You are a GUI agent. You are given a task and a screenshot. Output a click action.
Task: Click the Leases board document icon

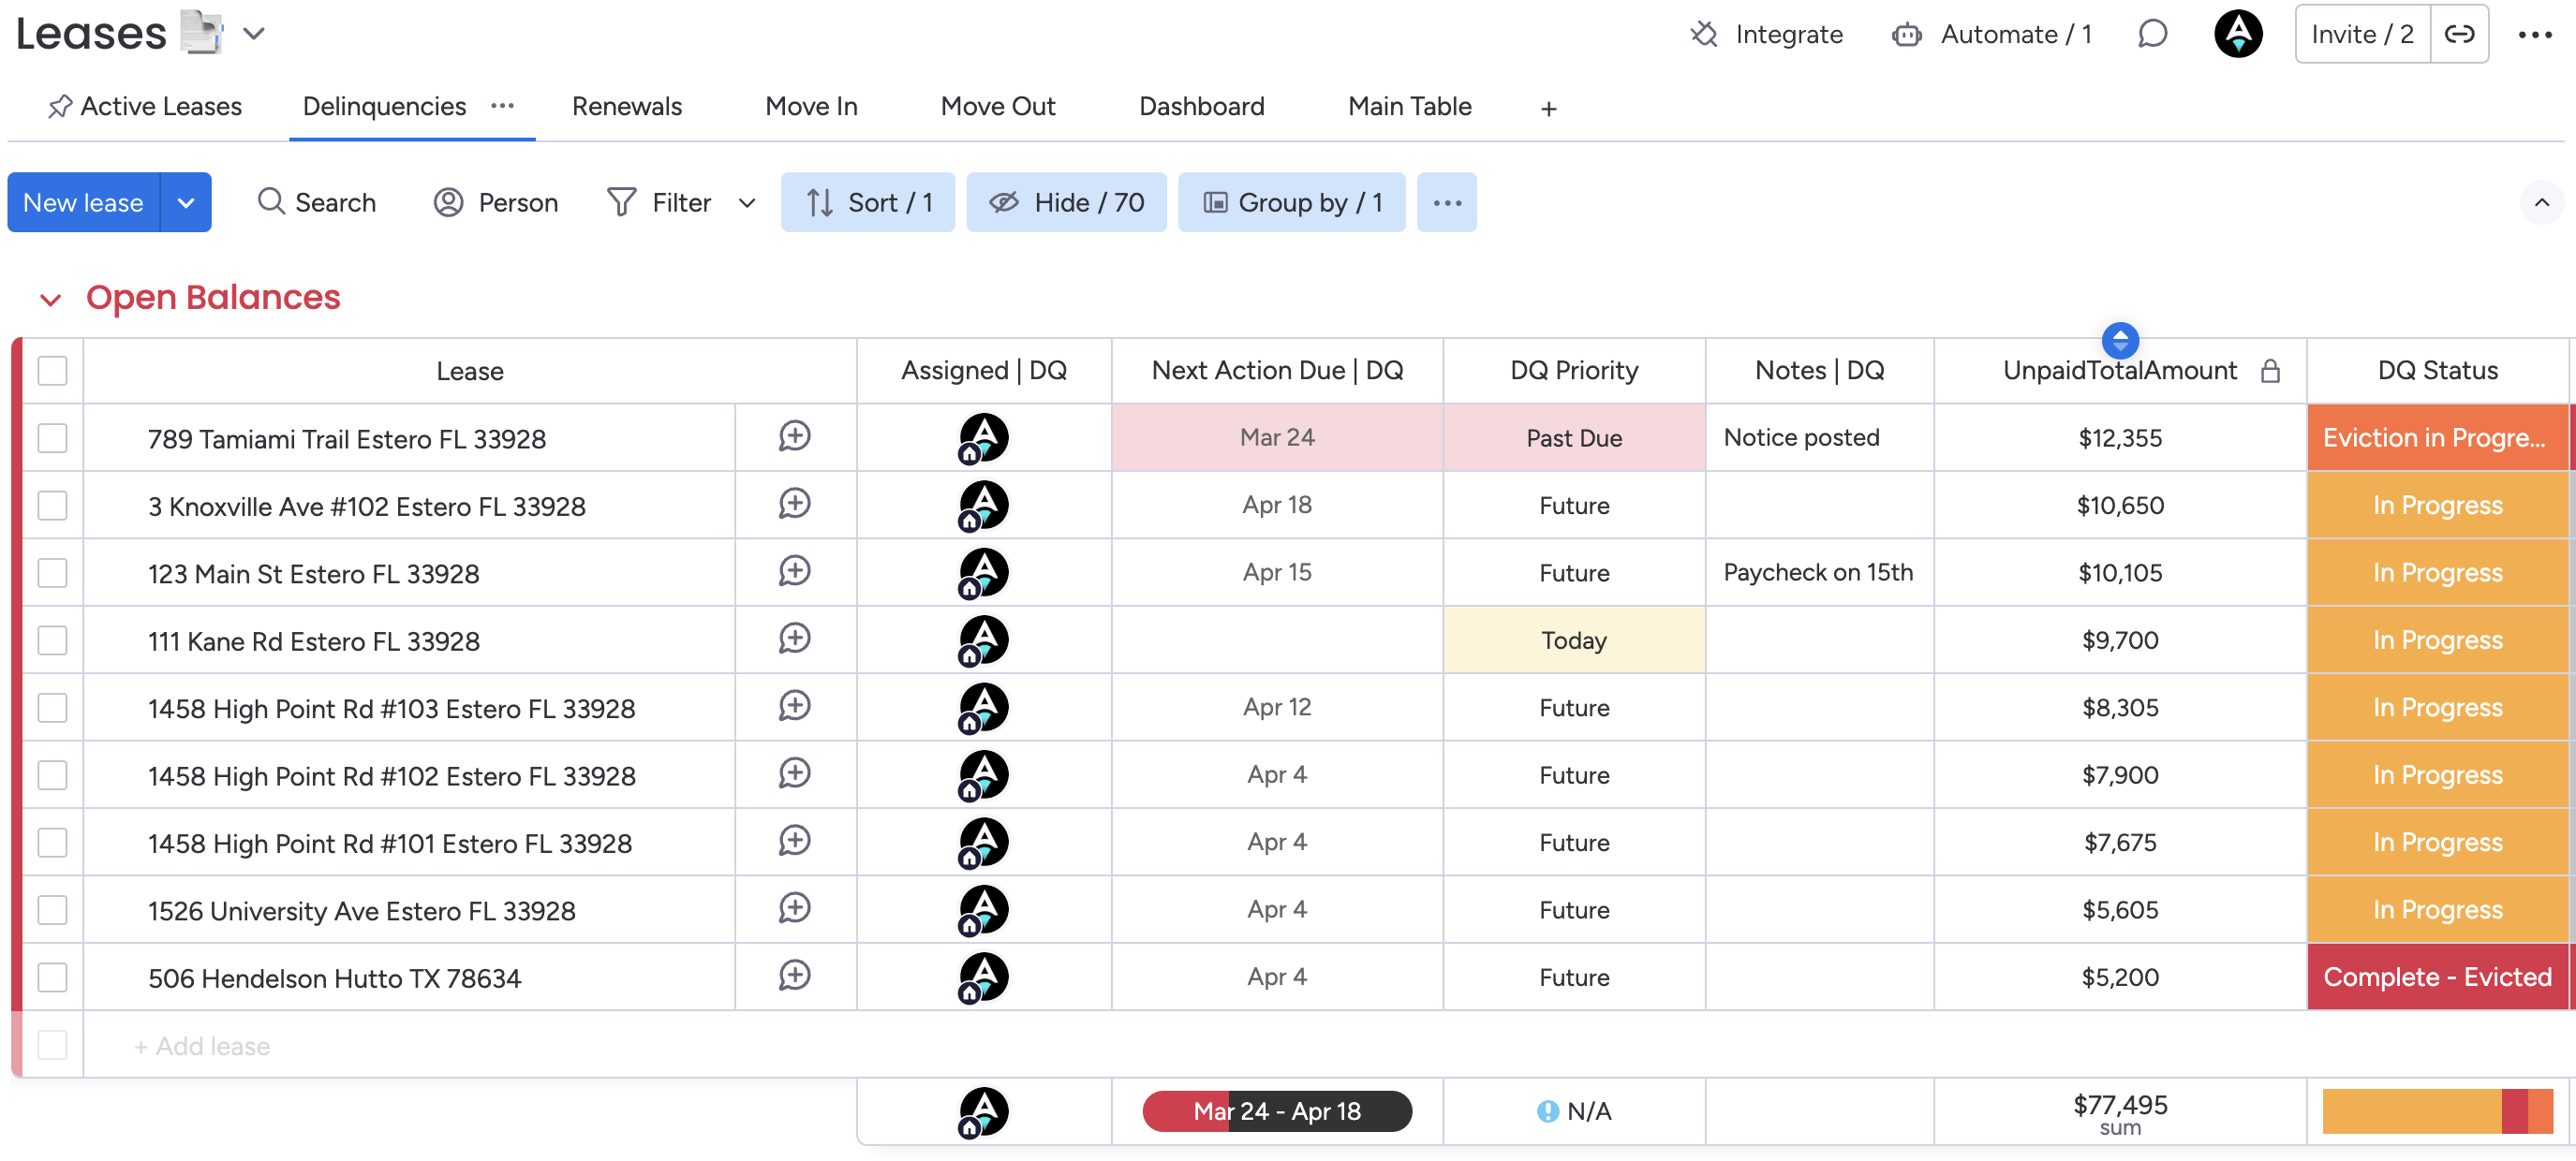tap(201, 32)
